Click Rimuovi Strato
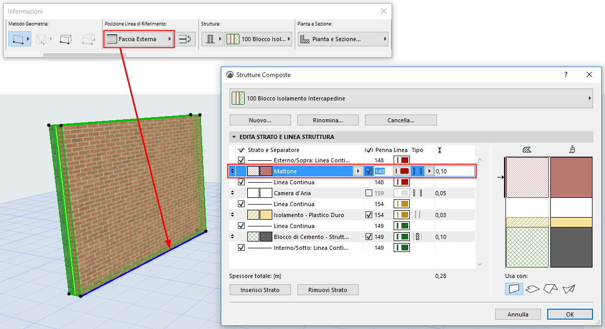 [328, 290]
